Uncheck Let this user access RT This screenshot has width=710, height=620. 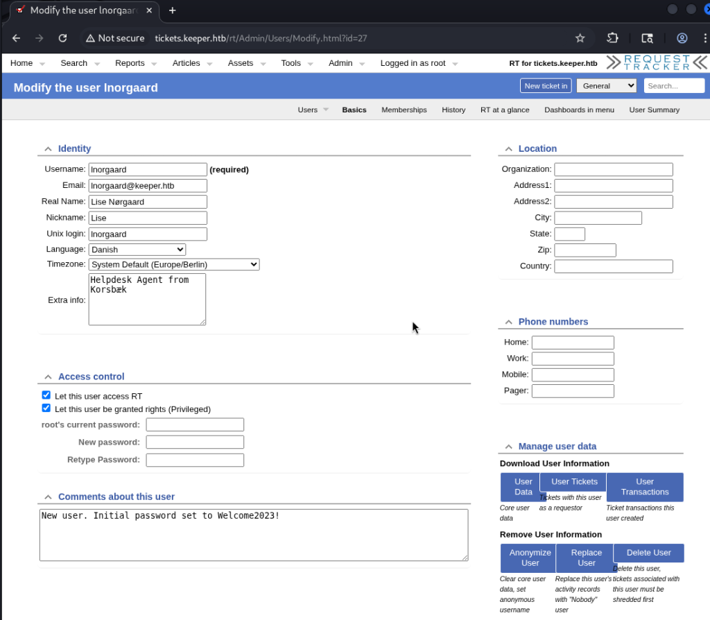click(x=46, y=395)
